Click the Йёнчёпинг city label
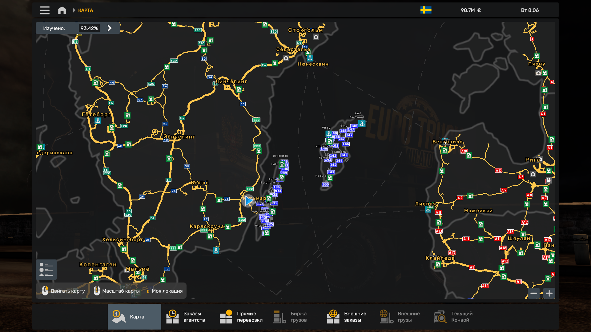This screenshot has width=591, height=332. (179, 137)
